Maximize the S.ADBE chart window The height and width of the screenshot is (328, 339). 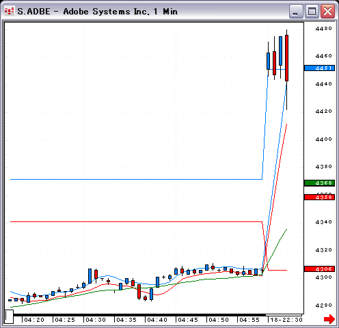312,11
